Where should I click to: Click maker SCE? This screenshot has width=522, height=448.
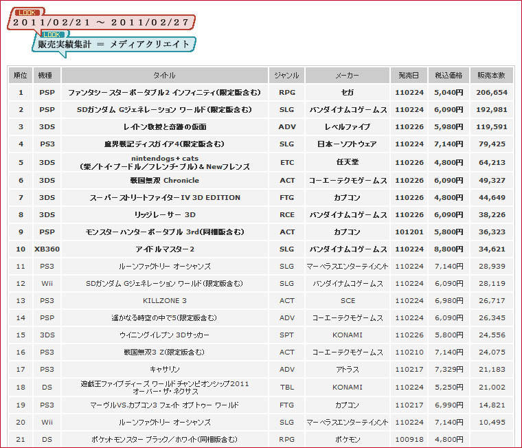point(348,301)
